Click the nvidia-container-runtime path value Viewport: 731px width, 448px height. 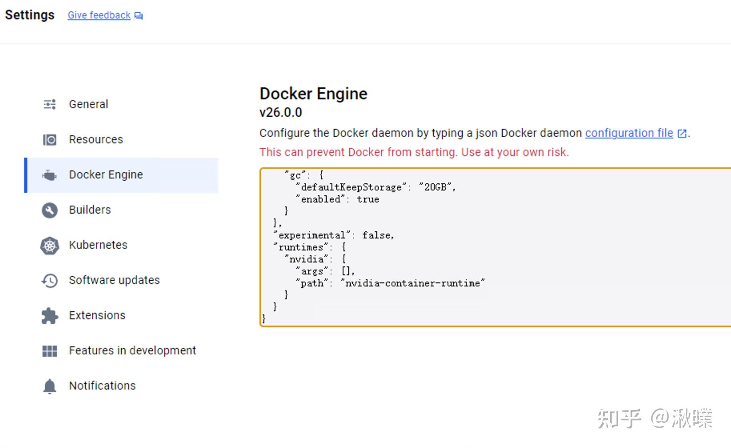pos(413,283)
